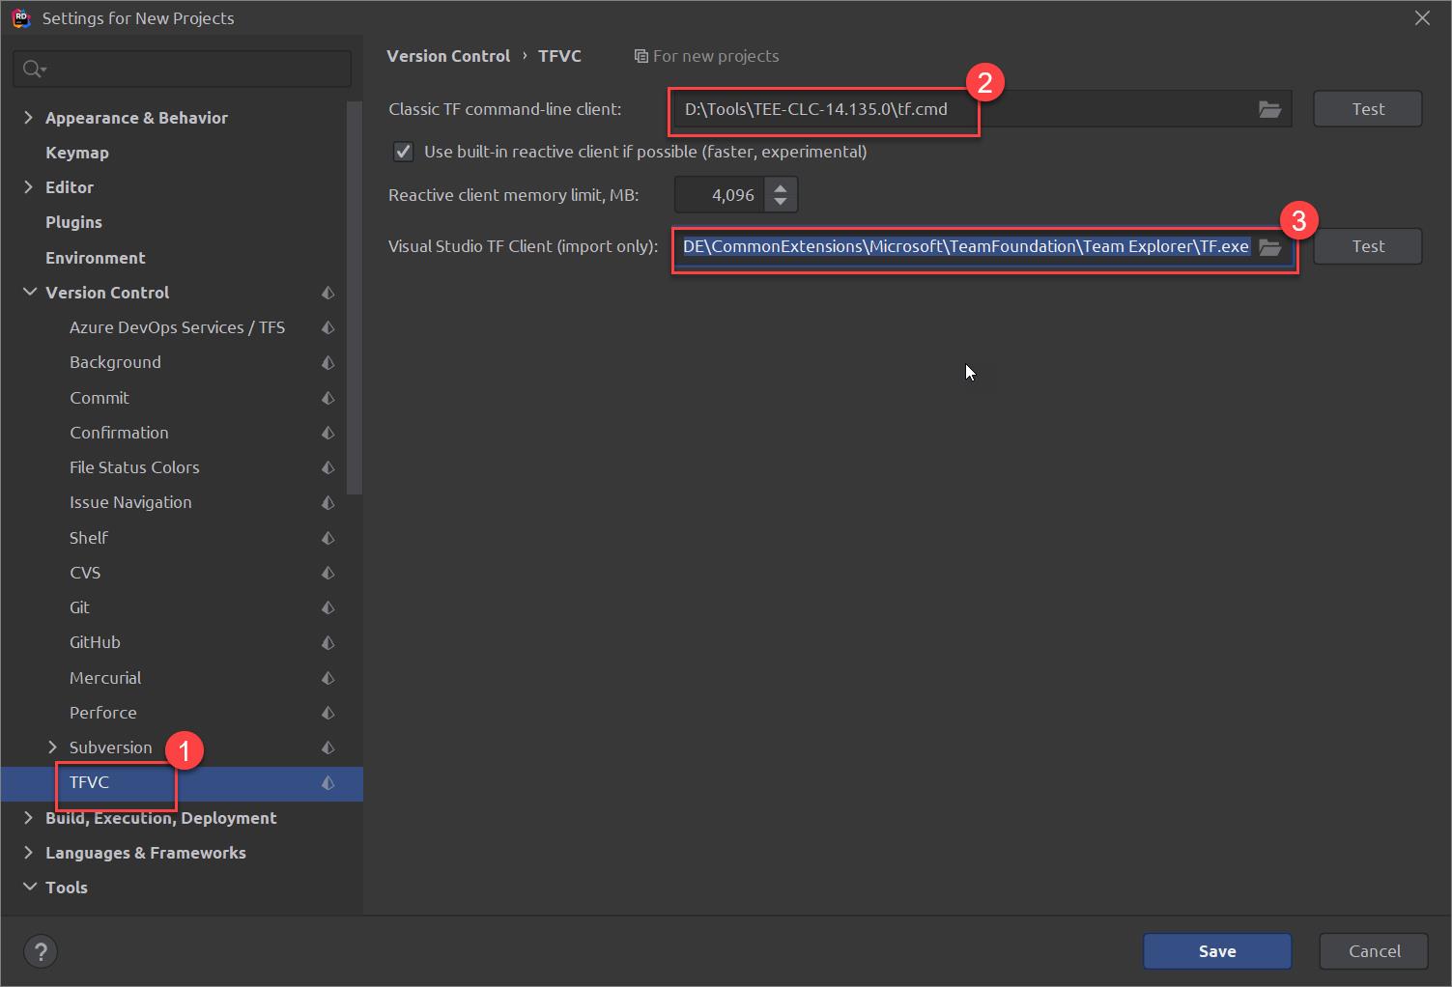Click project-level icon next to GitHub

tap(328, 642)
